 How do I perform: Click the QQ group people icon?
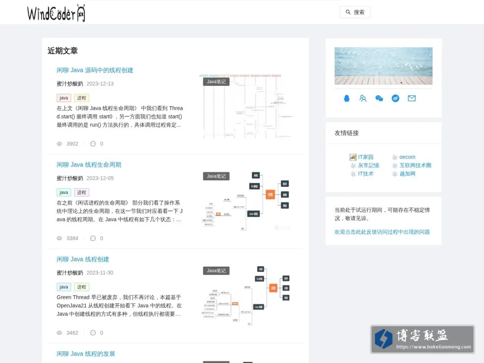point(363,98)
